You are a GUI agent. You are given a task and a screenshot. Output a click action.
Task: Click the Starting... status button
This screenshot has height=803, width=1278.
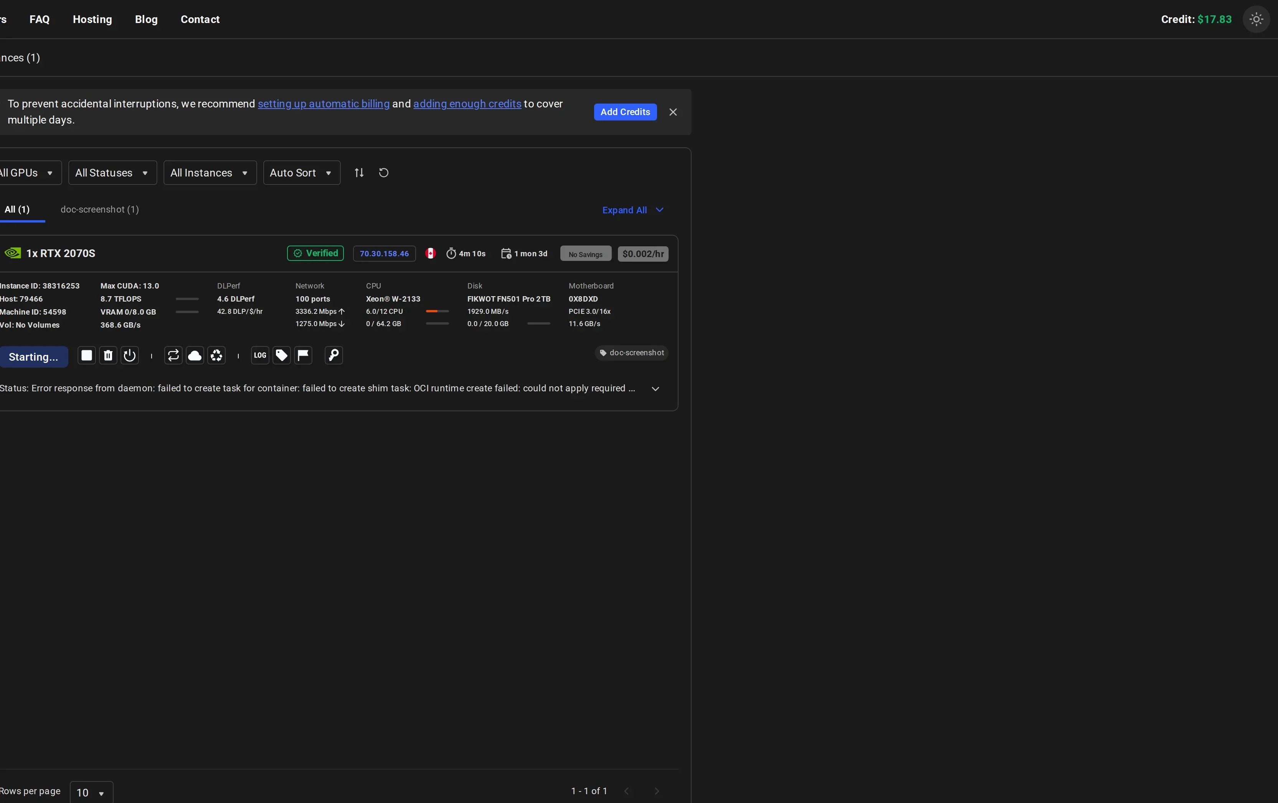point(33,357)
